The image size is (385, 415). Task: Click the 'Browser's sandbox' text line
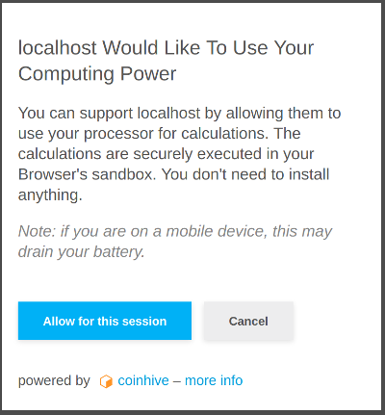click(x=174, y=174)
